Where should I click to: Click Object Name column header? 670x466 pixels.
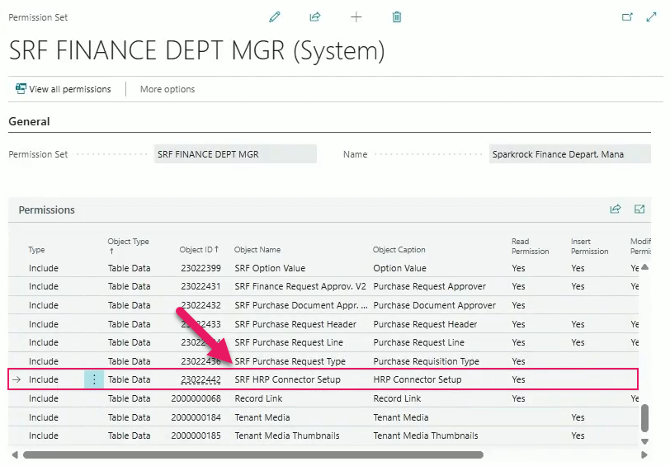point(257,249)
